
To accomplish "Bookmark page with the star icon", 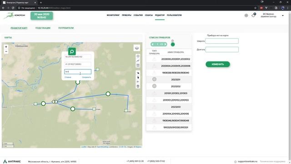I will [x=256, y=8].
